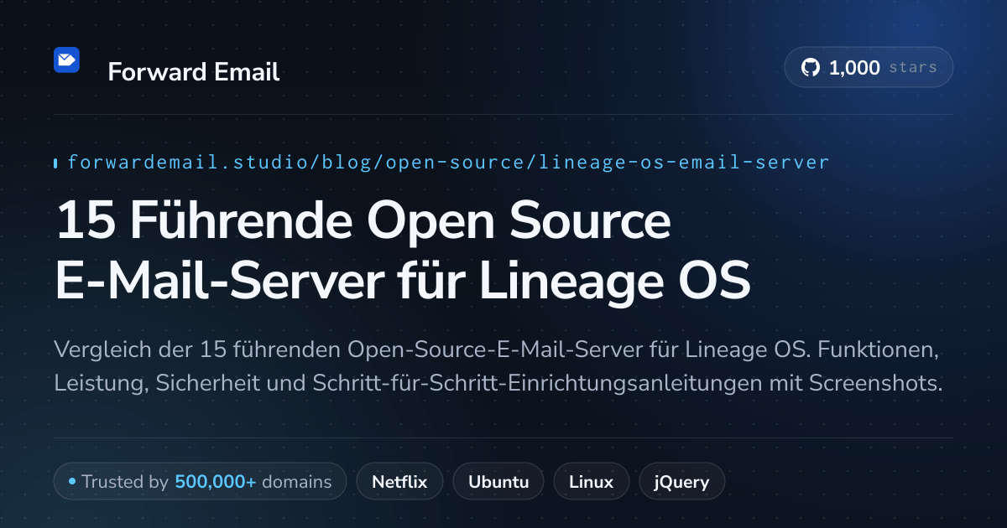1007x528 pixels.
Task: Click the '500,000+' highlighted number
Action: pos(216,482)
